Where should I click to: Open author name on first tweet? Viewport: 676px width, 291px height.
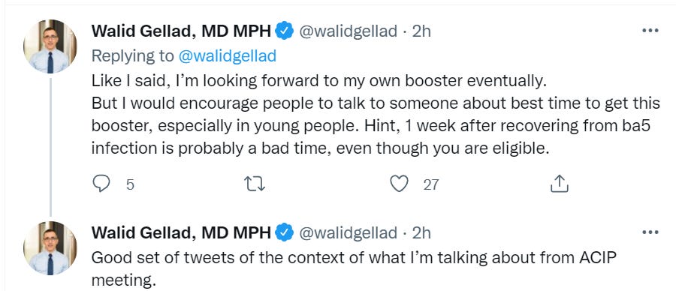[x=181, y=31]
